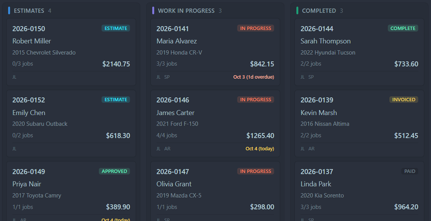
Task: Click the $733.60 total amount
Action: pos(406,64)
